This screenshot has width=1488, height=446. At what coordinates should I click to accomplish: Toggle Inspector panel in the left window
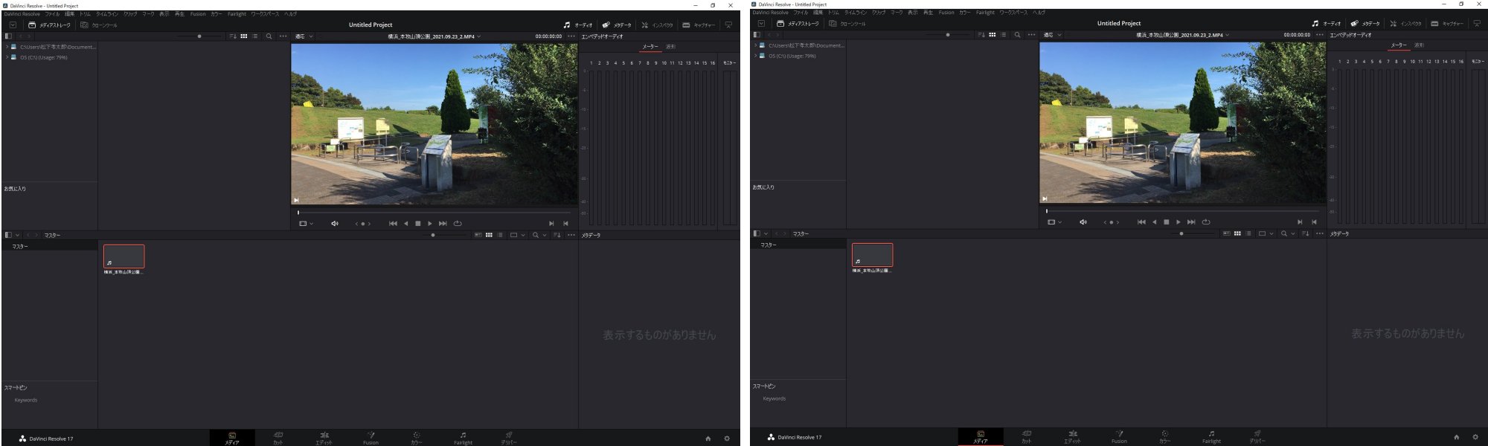coord(657,25)
